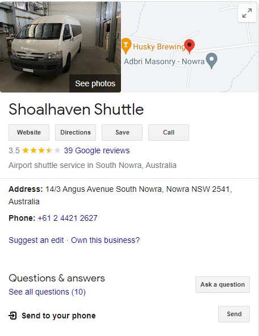
Task: Click the star rating graphic
Action: tap(41, 150)
